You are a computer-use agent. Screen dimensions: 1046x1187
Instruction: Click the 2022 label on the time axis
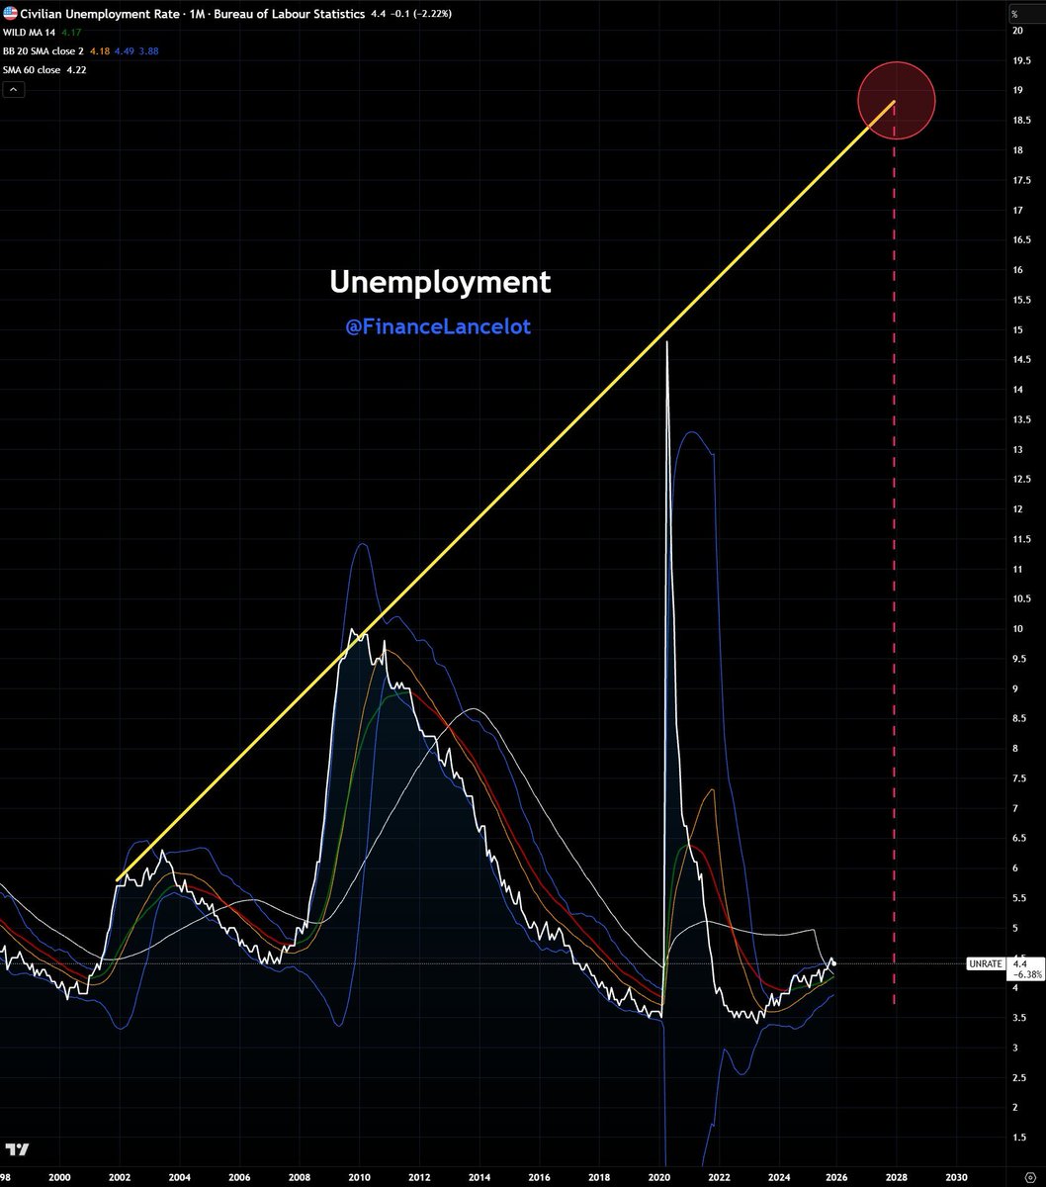(718, 1178)
